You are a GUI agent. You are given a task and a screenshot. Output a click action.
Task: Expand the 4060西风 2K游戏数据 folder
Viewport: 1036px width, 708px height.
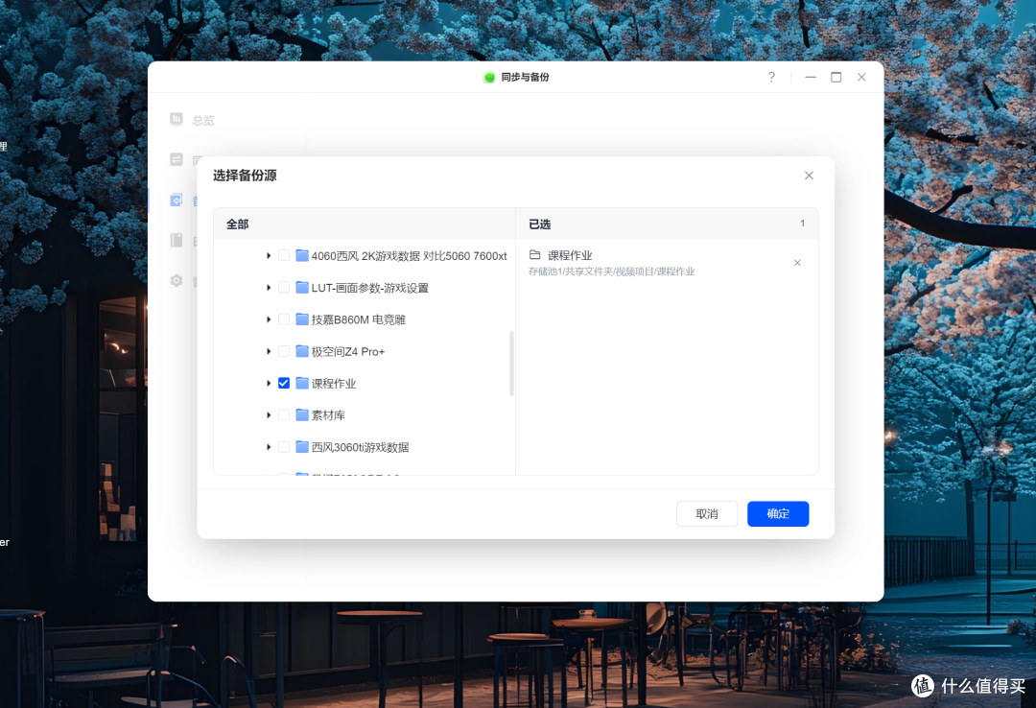tap(269, 255)
